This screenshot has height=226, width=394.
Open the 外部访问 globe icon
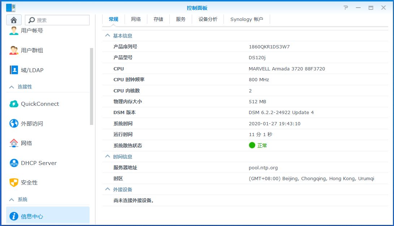click(14, 123)
